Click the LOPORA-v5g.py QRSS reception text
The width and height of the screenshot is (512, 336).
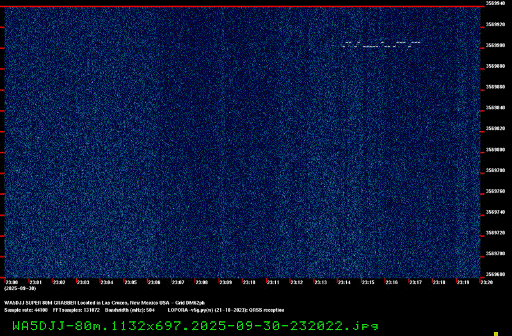point(226,310)
